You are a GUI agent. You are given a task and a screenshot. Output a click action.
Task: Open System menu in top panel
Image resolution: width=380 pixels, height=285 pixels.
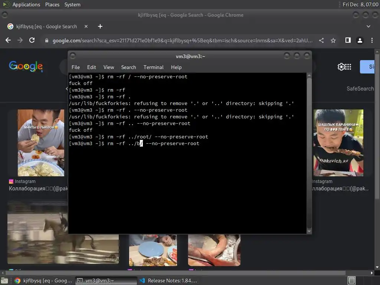(72, 4)
